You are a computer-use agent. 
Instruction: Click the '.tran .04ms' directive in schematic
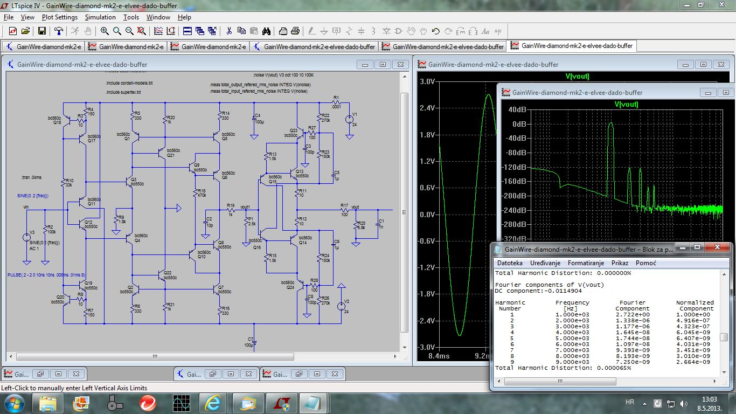point(31,176)
